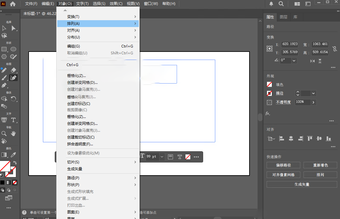Set color mode to gradient
Viewport: 340px width, 219px height.
(8, 183)
